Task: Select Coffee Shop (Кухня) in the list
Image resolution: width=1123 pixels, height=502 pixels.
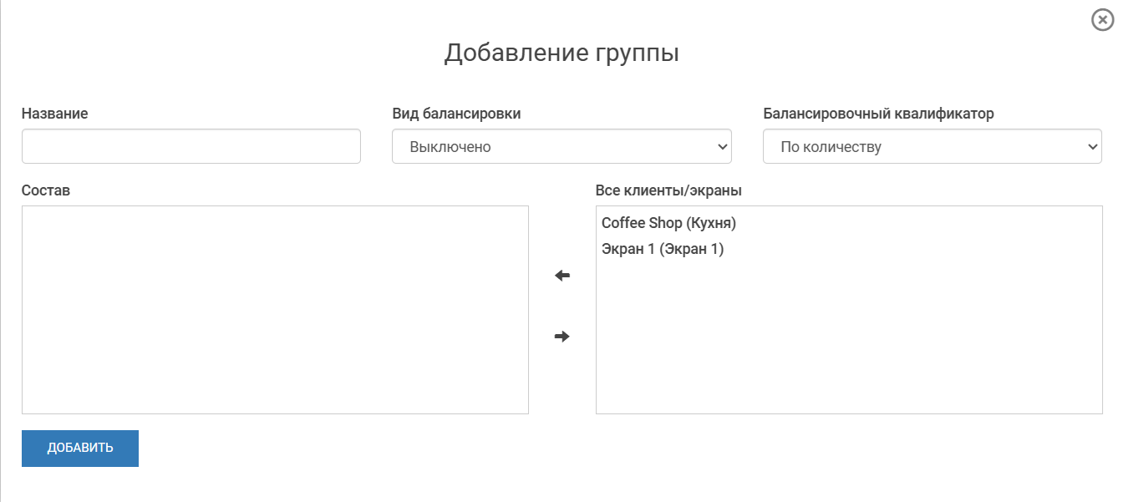Action: pyautogui.click(x=668, y=223)
